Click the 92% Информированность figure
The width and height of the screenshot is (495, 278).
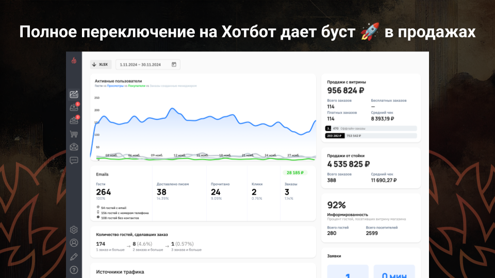336,205
